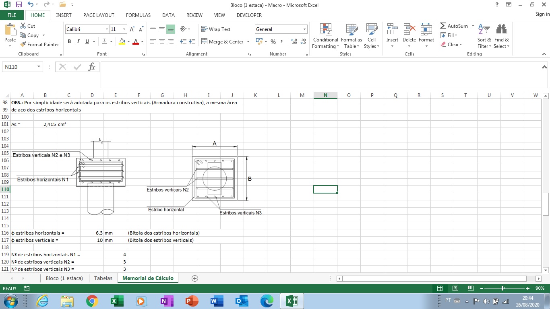The width and height of the screenshot is (550, 309).
Task: Open the Name Box dropdown
Action: 39,67
